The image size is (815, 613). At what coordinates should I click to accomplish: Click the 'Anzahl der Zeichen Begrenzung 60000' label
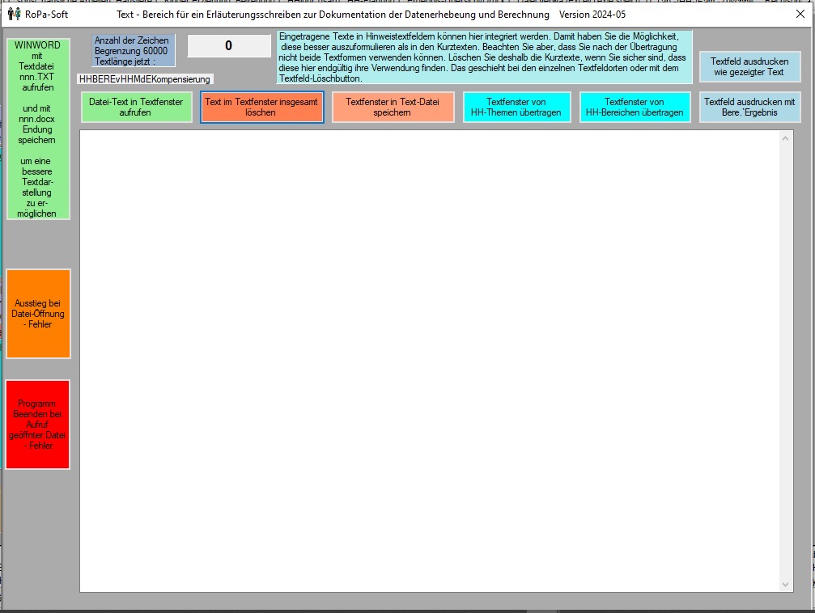pos(134,50)
